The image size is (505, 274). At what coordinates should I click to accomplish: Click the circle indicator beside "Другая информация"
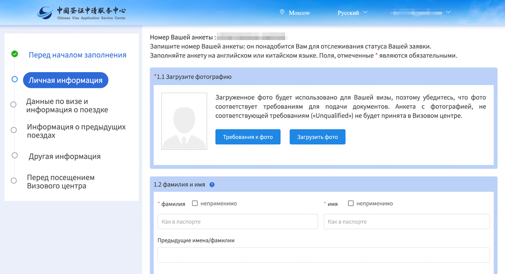pos(14,155)
